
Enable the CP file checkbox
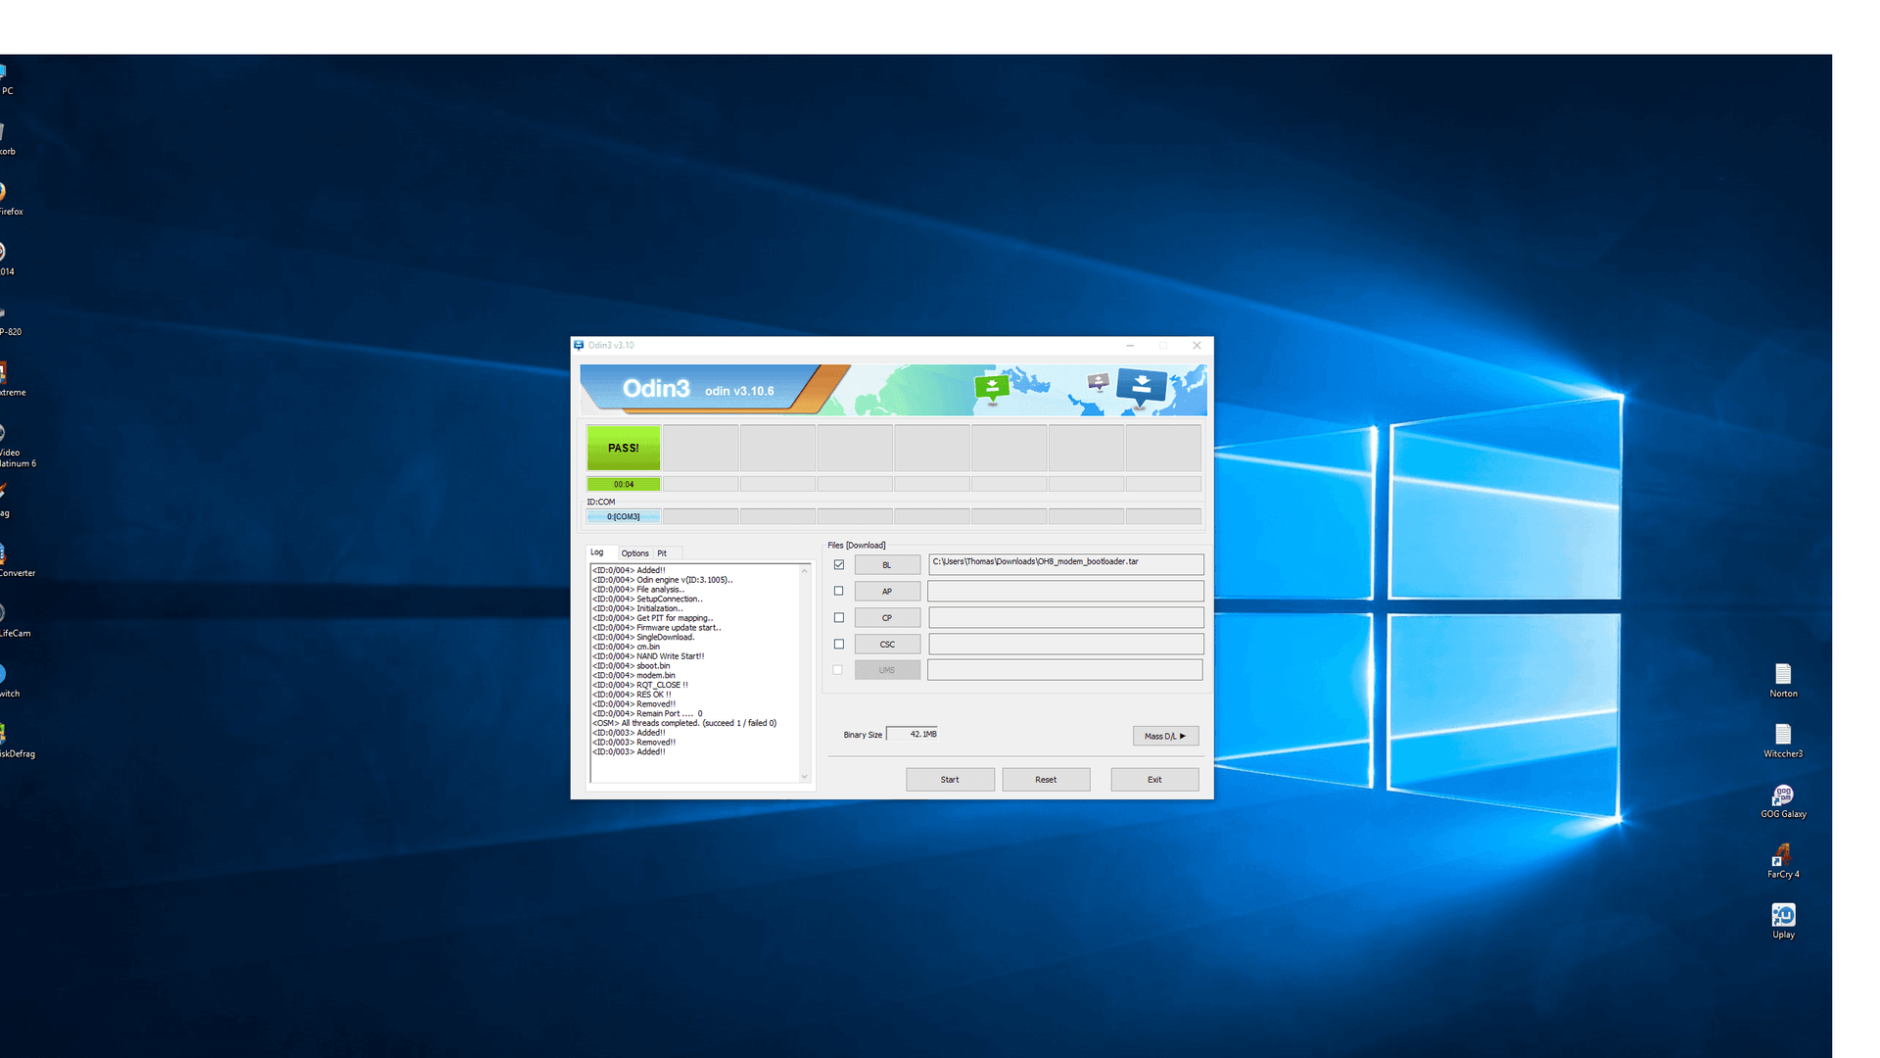tap(839, 617)
